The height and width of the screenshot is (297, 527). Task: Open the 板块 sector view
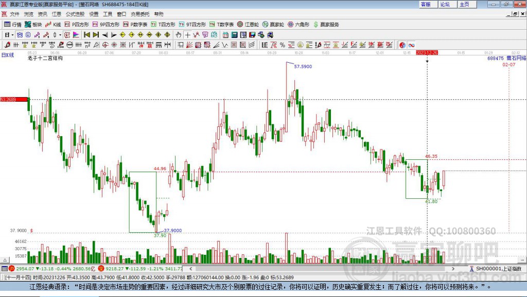pos(33,25)
